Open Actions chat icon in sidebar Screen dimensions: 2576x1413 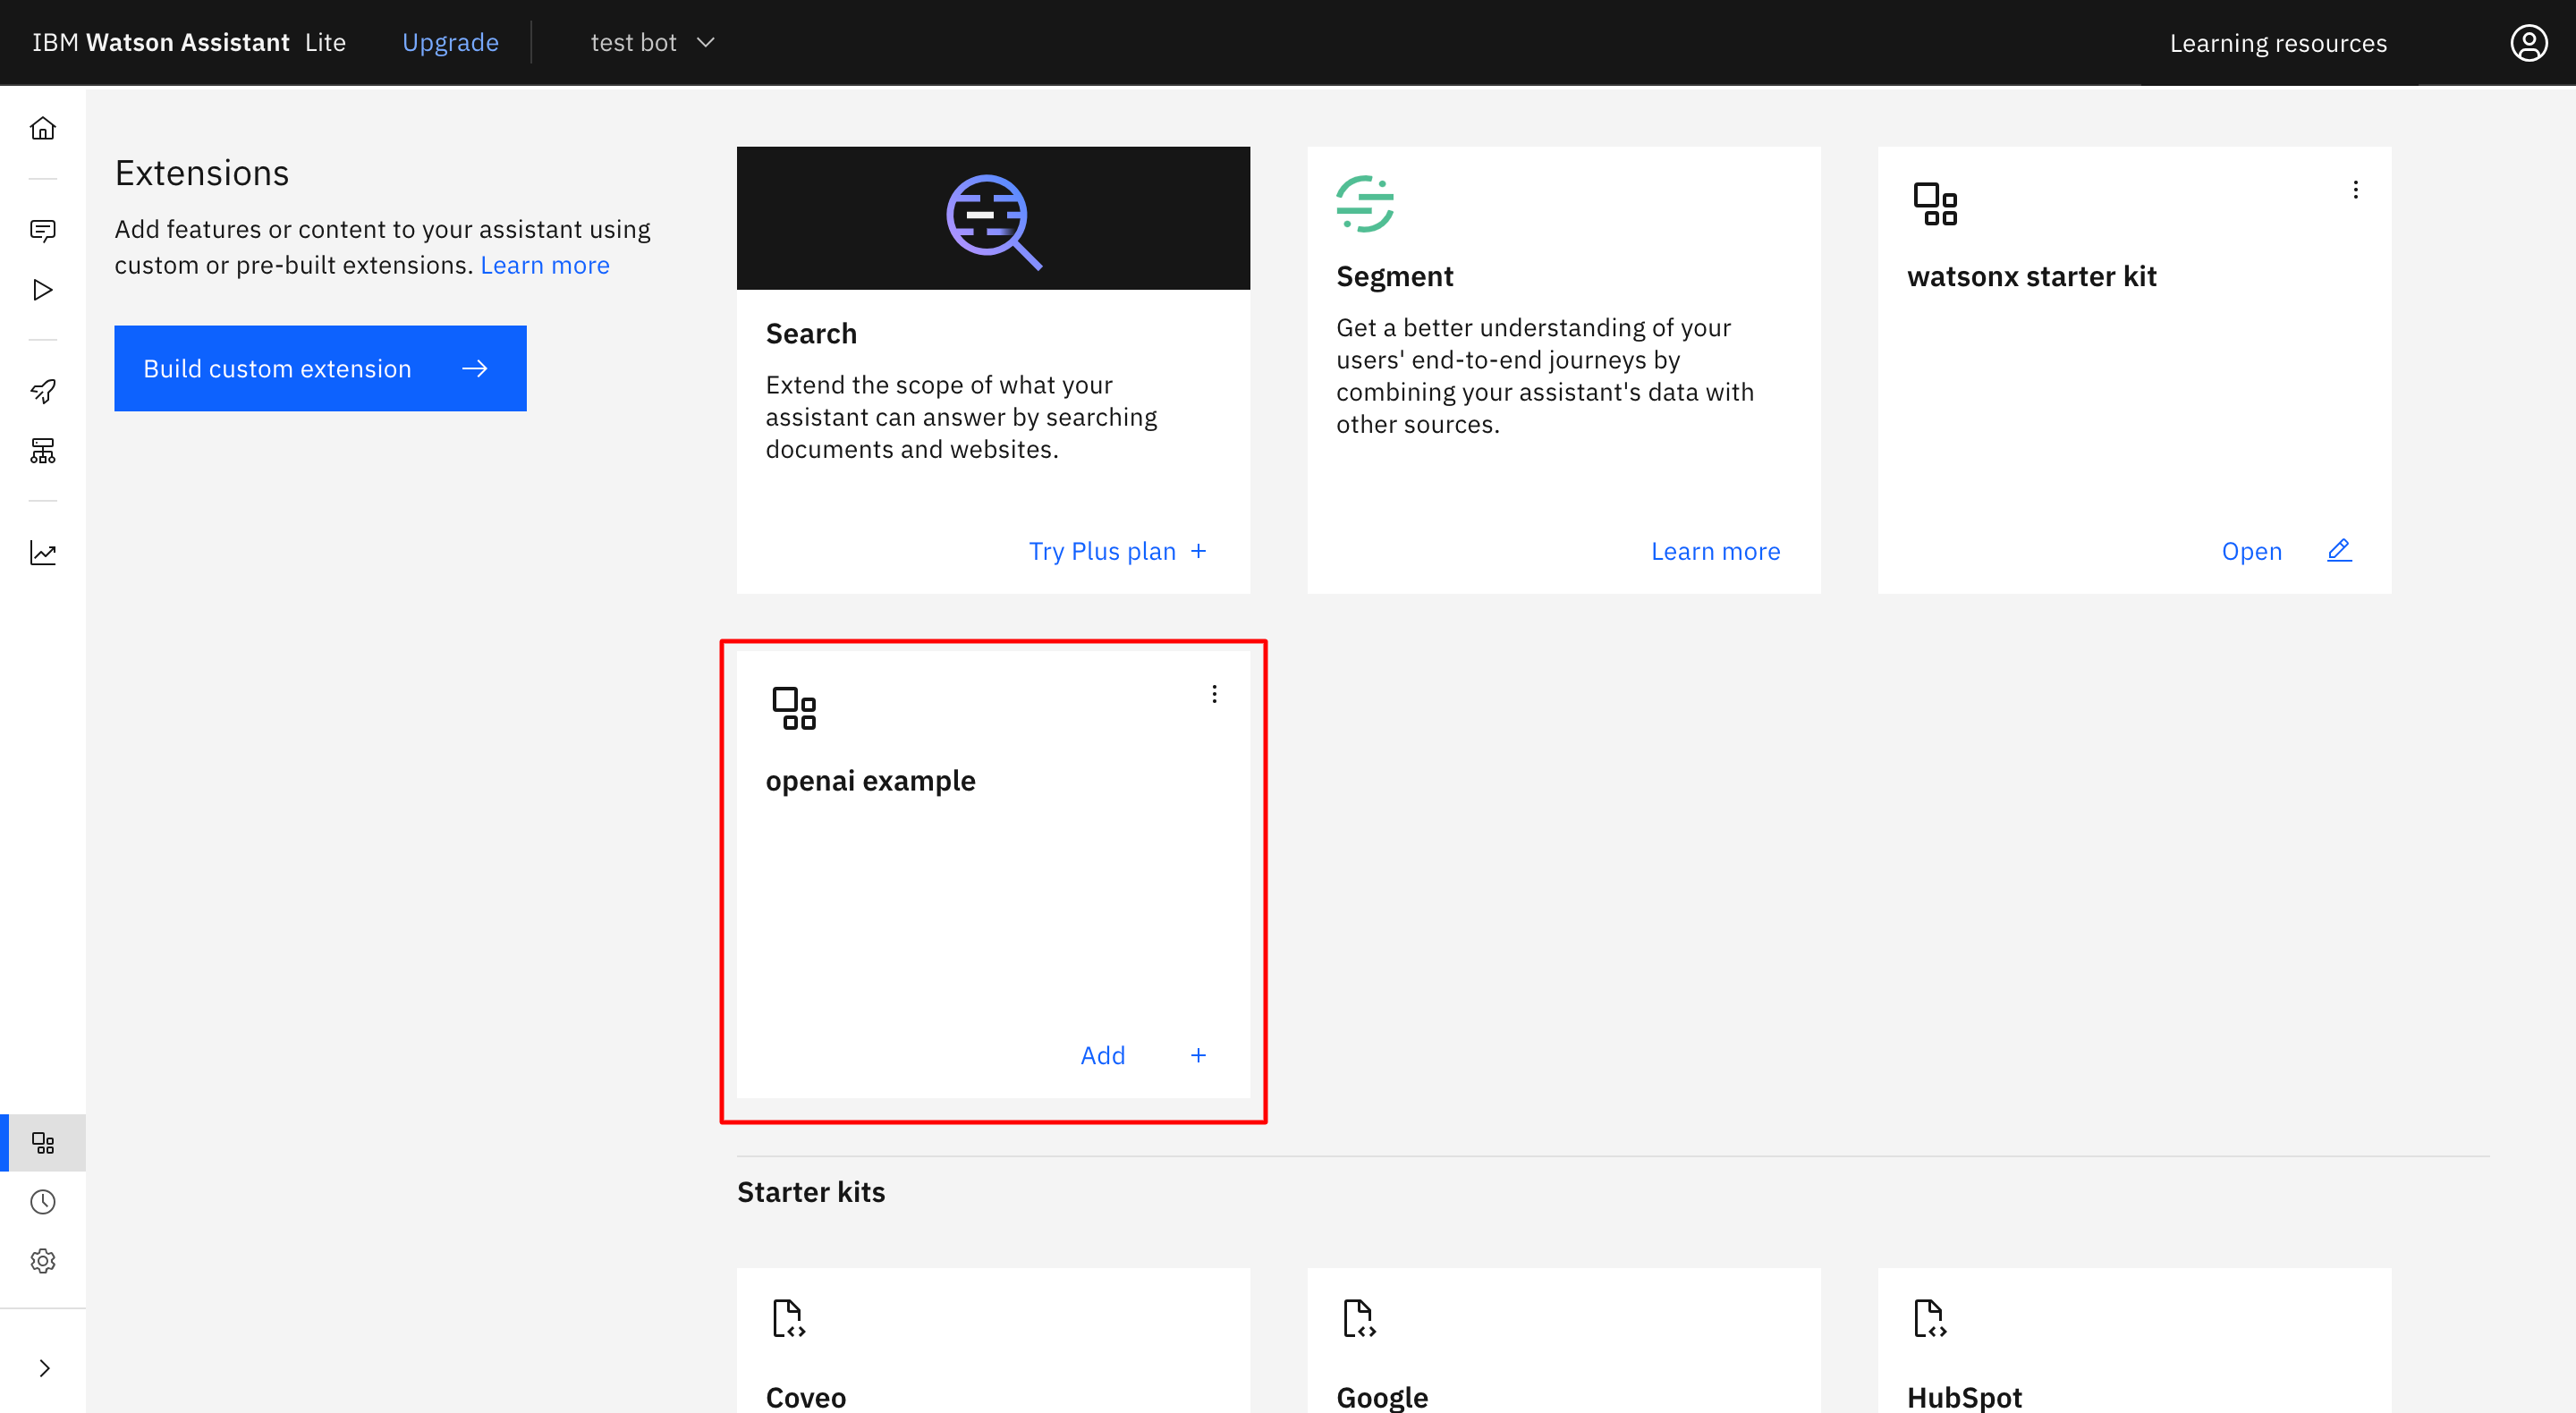43,231
